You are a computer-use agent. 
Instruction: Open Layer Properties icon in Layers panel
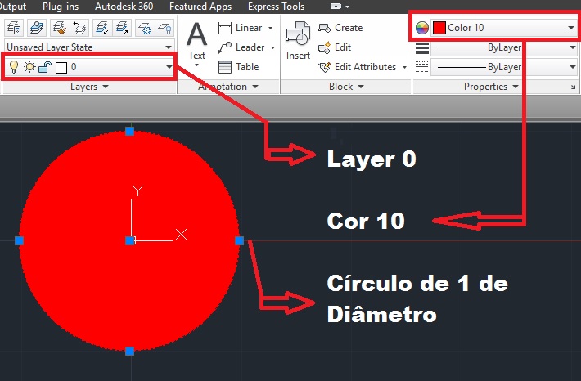(x=13, y=29)
